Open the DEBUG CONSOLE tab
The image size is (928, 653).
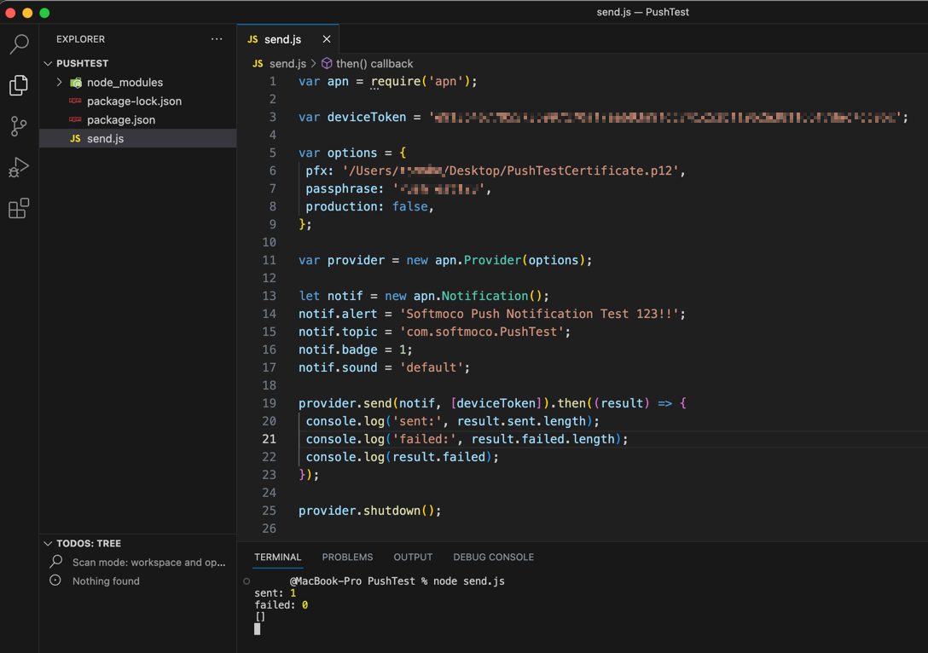pyautogui.click(x=493, y=557)
